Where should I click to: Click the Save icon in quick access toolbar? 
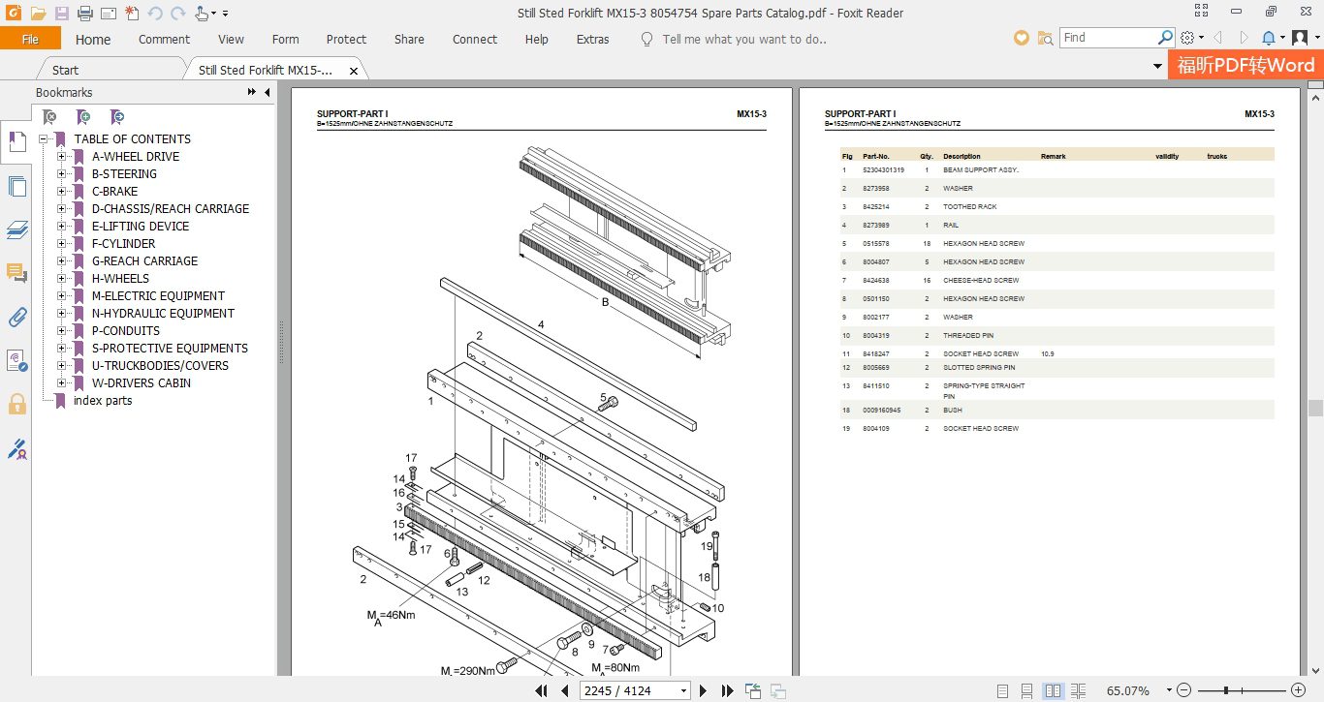pos(62,14)
